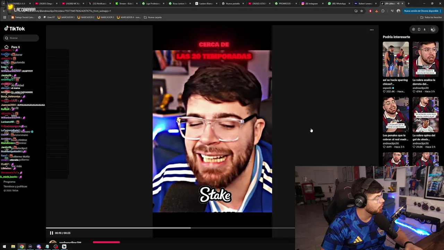
Task: Open 'Los penales que le cobran' thumbnail
Action: tap(396, 115)
